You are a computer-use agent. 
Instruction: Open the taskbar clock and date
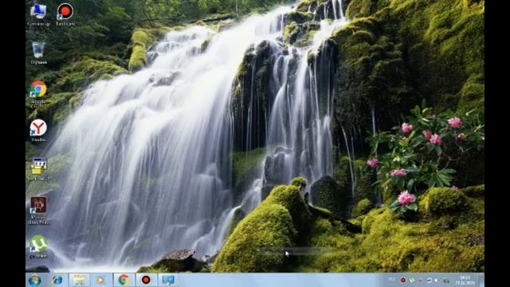(465, 280)
